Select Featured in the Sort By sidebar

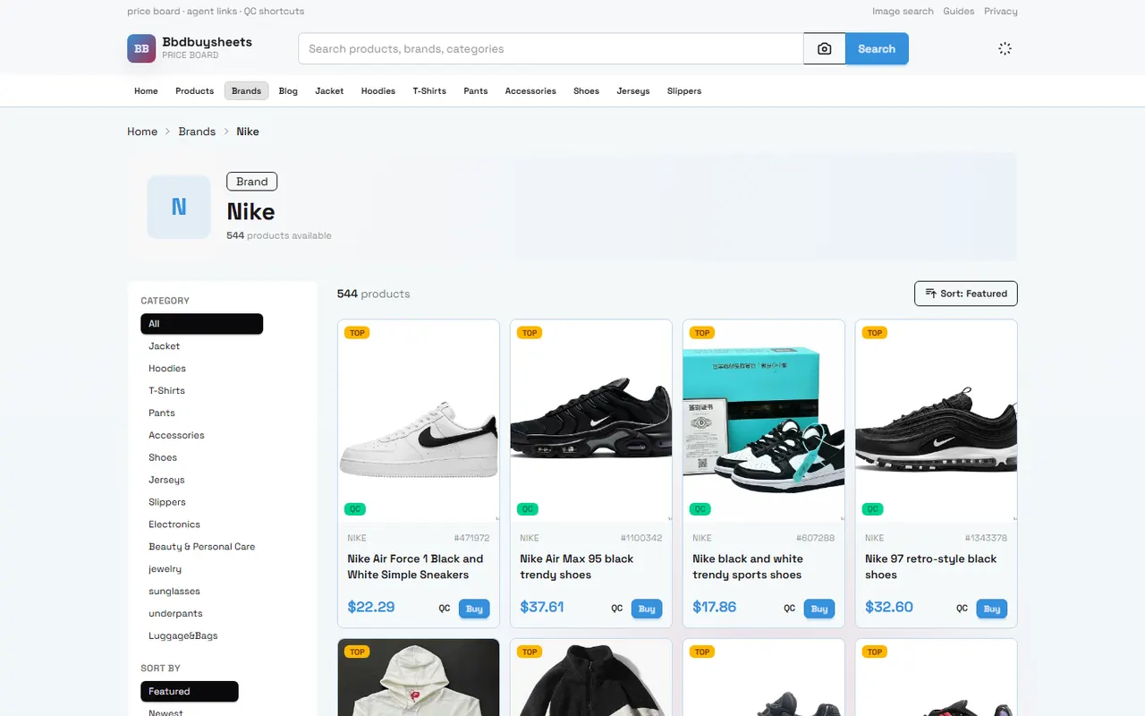coord(190,692)
